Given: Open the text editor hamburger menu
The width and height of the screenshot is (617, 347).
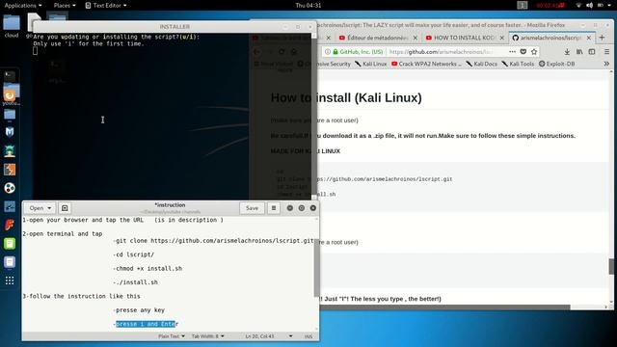Looking at the screenshot, I should pyautogui.click(x=274, y=208).
